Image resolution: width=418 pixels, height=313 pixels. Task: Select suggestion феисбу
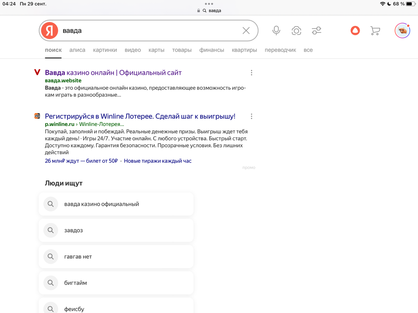pos(116,306)
